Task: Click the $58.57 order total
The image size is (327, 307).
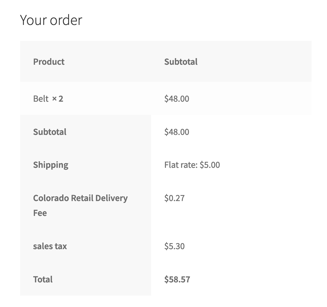Action: tap(177, 279)
